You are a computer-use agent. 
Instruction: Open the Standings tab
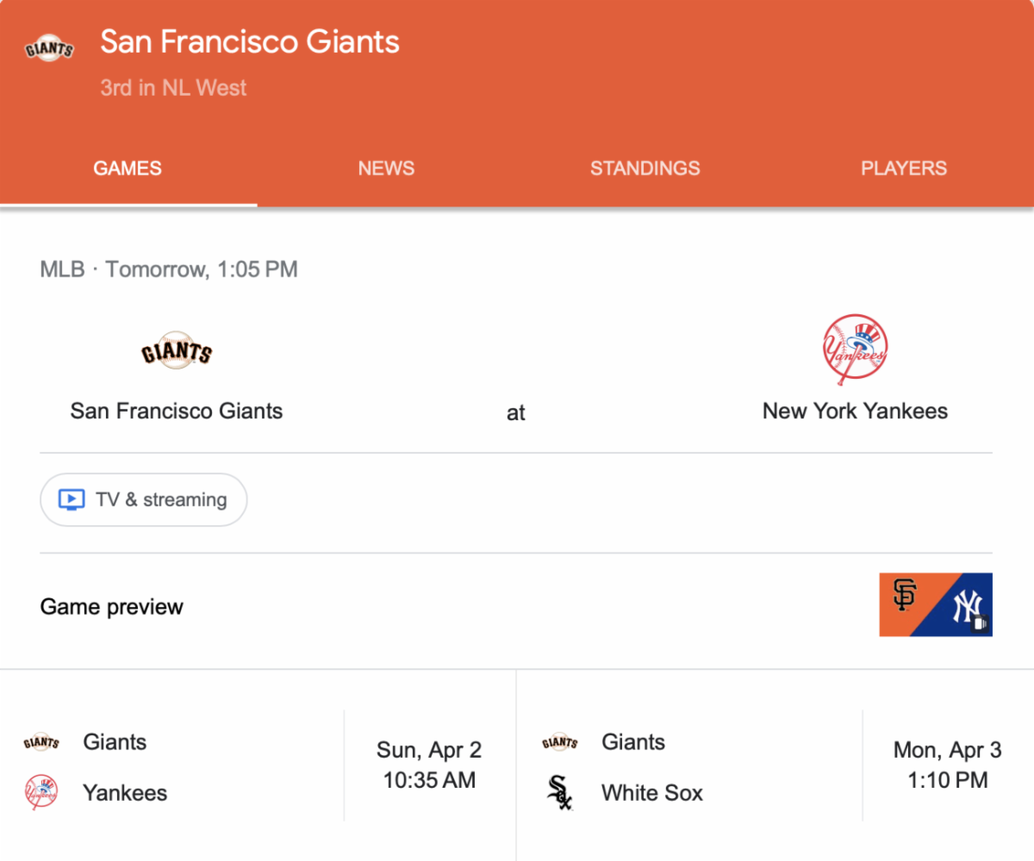pyautogui.click(x=645, y=169)
